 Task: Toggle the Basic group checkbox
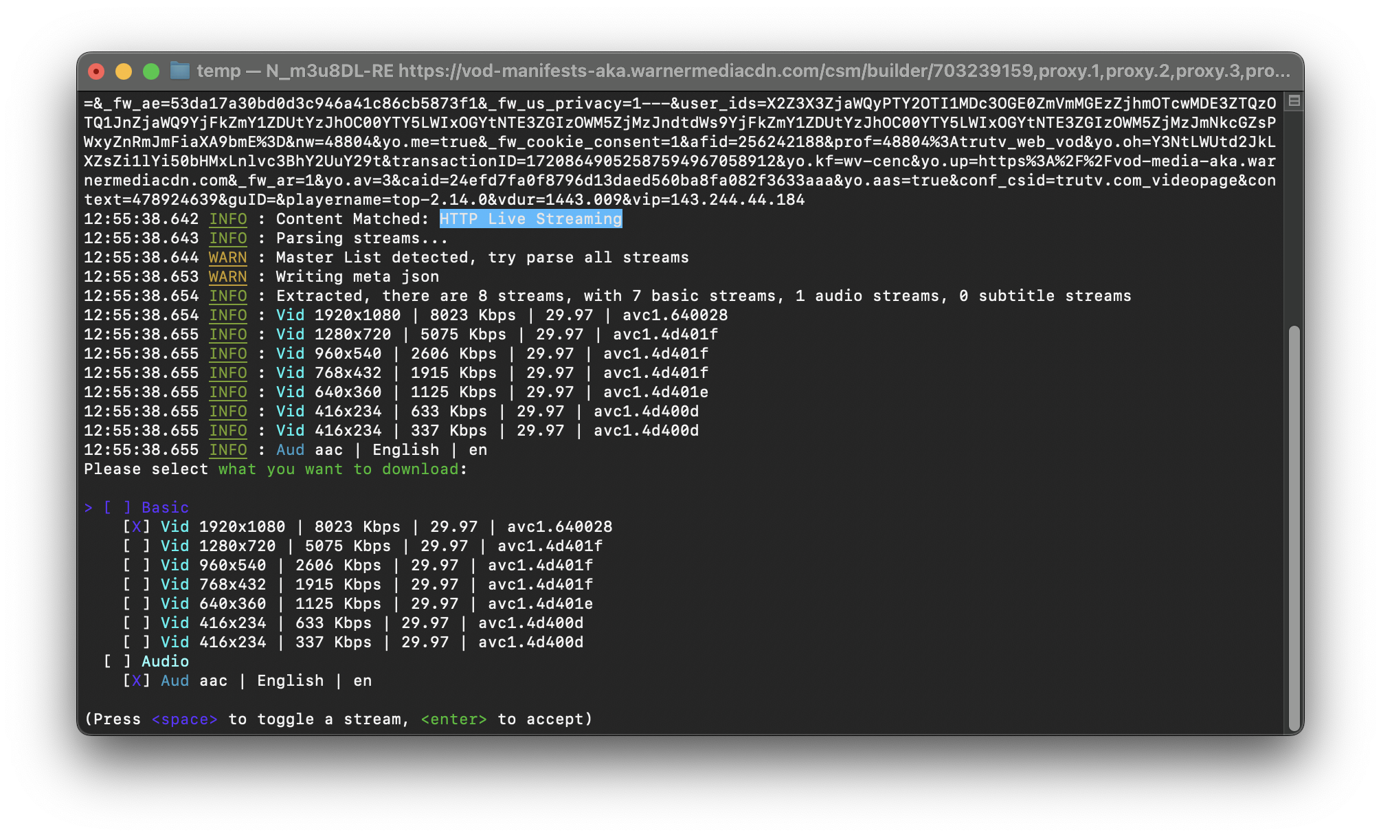[x=117, y=508]
